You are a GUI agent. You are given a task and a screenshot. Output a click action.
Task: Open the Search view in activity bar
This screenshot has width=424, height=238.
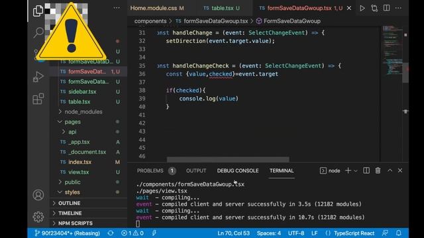[38, 32]
